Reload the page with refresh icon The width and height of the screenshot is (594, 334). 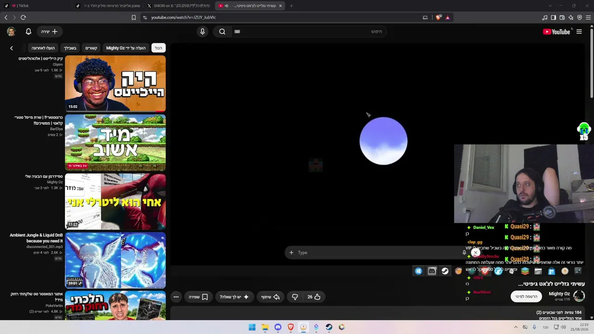[23, 17]
